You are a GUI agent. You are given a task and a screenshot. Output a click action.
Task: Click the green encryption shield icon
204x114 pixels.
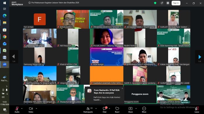(x=155, y=3)
